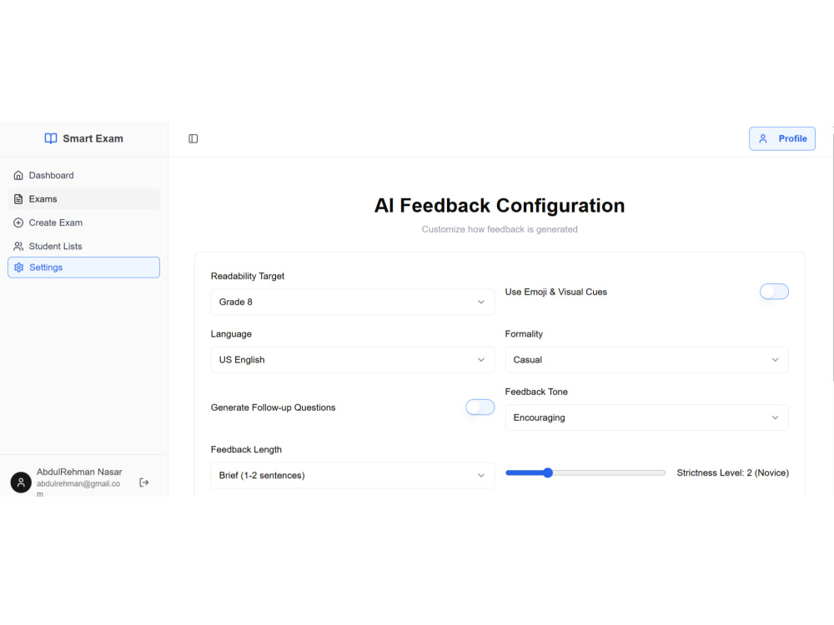The width and height of the screenshot is (834, 625).
Task: Collapse the sidebar with the panel icon
Action: tap(193, 138)
